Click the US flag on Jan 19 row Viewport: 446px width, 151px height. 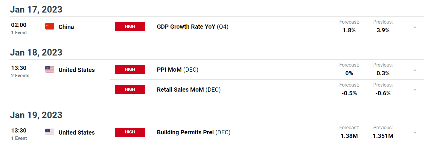(x=50, y=132)
